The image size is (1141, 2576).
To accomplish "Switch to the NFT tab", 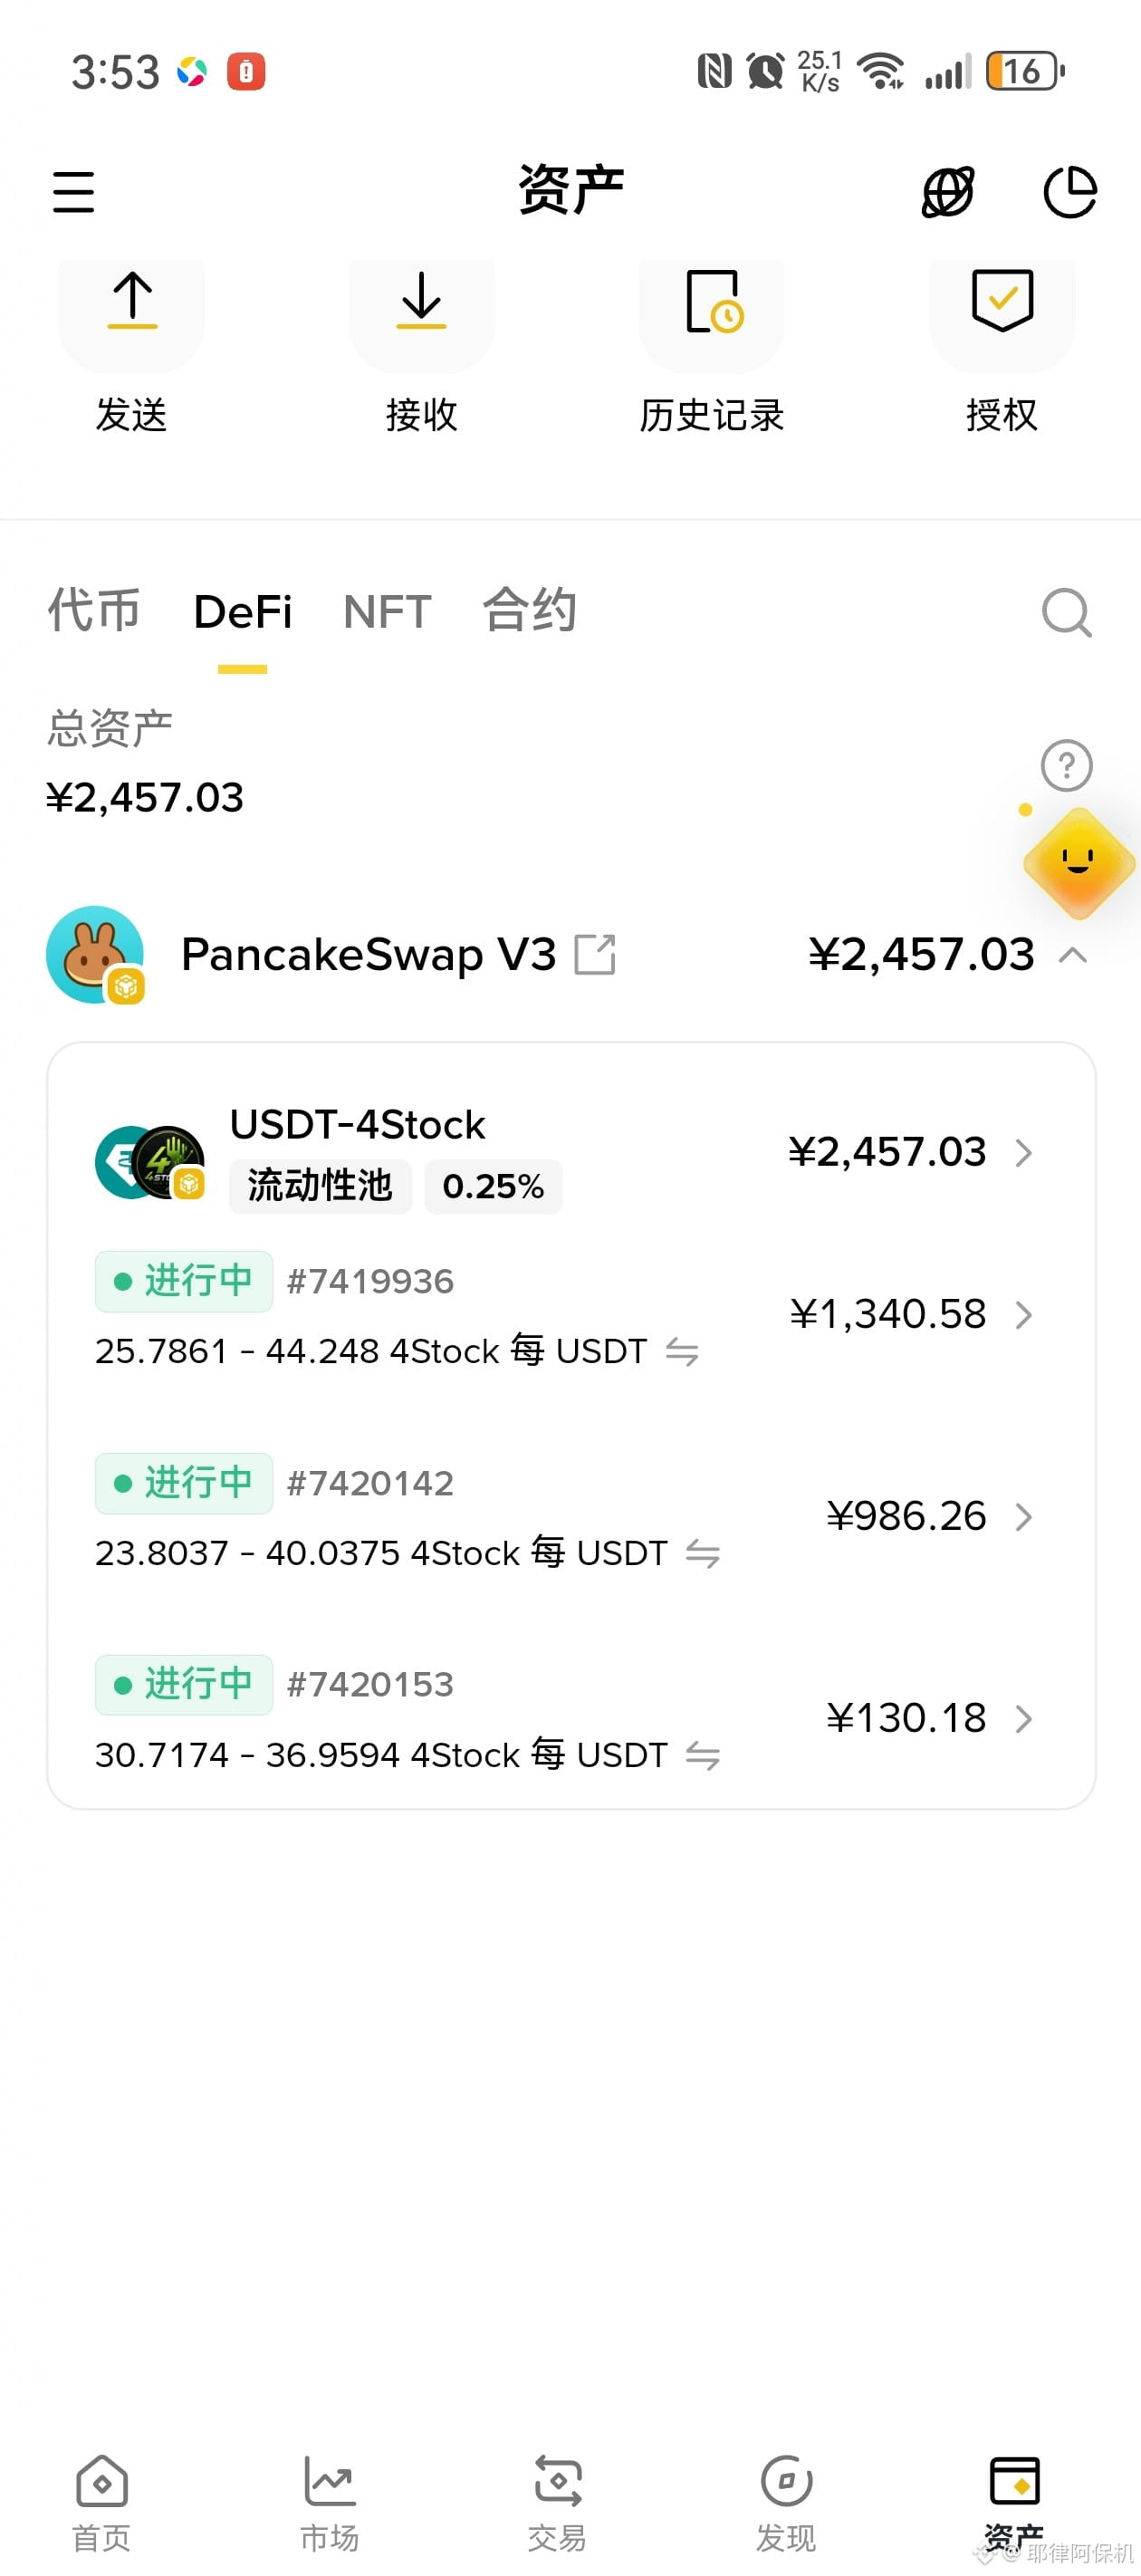I will [x=387, y=611].
